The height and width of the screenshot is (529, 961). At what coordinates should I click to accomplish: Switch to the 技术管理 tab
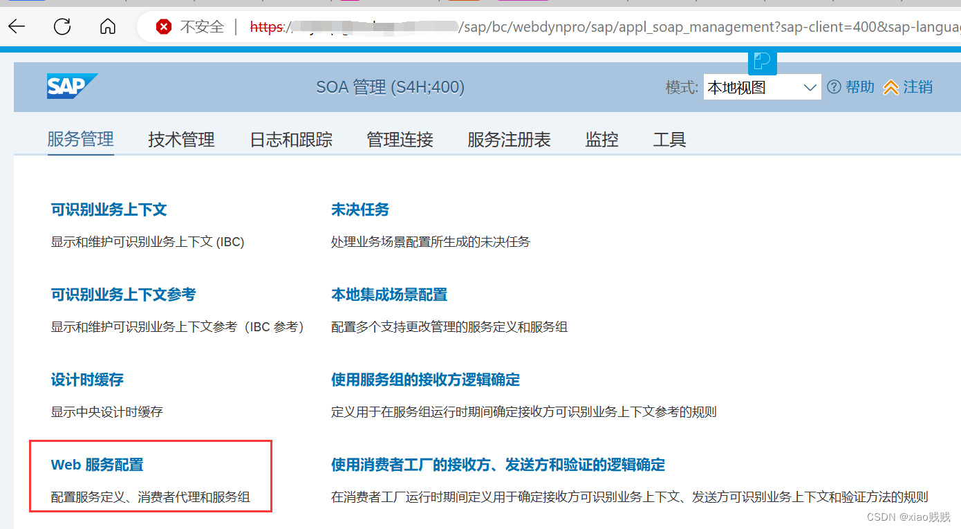click(x=181, y=140)
